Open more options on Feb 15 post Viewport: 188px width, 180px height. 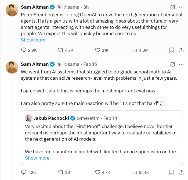(x=181, y=64)
